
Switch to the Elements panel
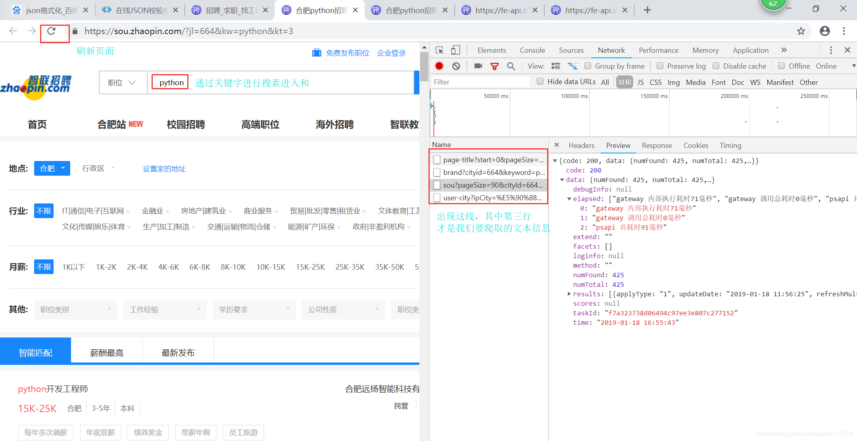tap(492, 50)
